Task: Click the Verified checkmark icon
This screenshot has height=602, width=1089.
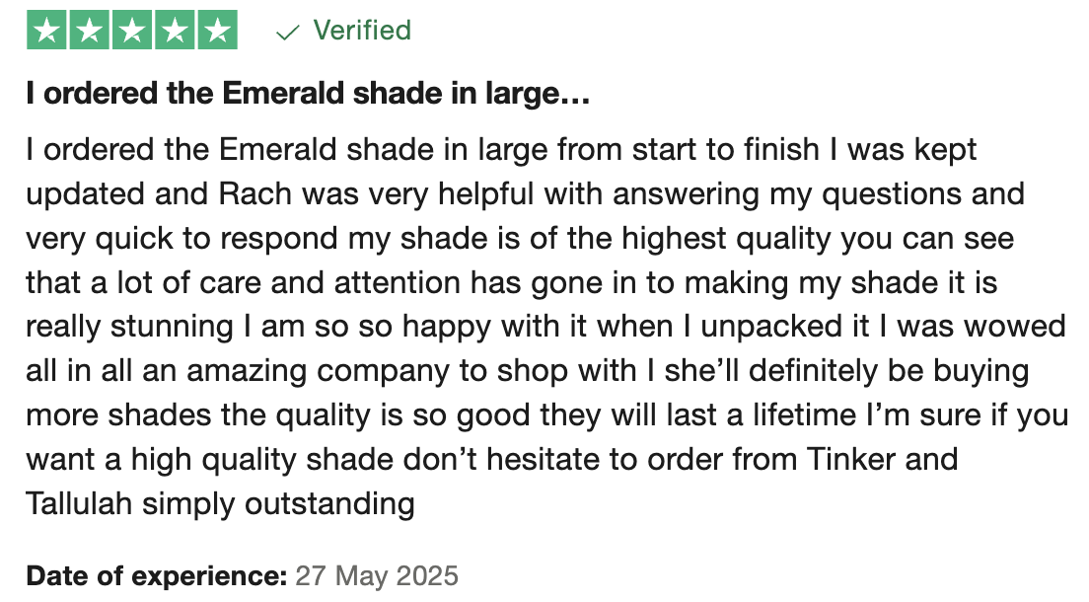Action: click(x=287, y=32)
